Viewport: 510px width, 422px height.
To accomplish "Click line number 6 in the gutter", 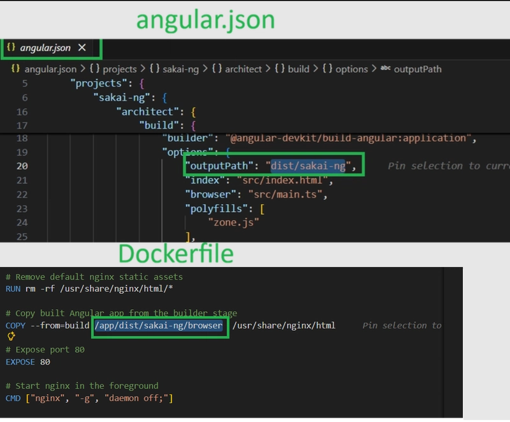I will click(x=25, y=98).
